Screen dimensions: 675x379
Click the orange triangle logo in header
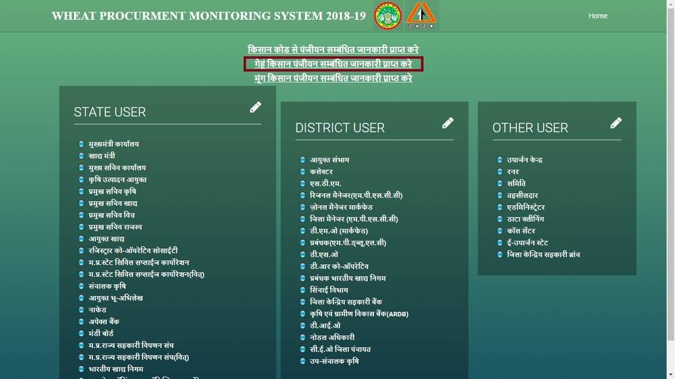[421, 16]
